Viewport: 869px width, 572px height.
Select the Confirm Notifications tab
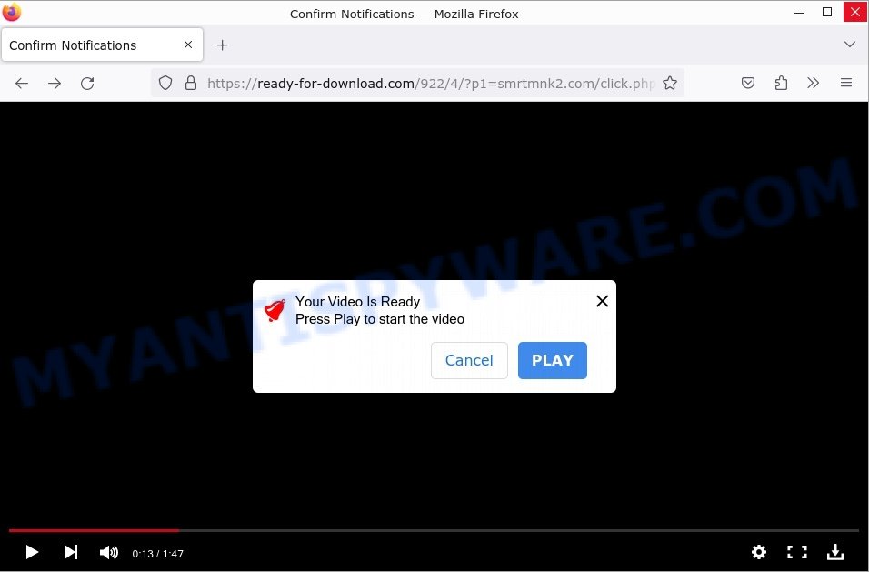[x=103, y=45]
